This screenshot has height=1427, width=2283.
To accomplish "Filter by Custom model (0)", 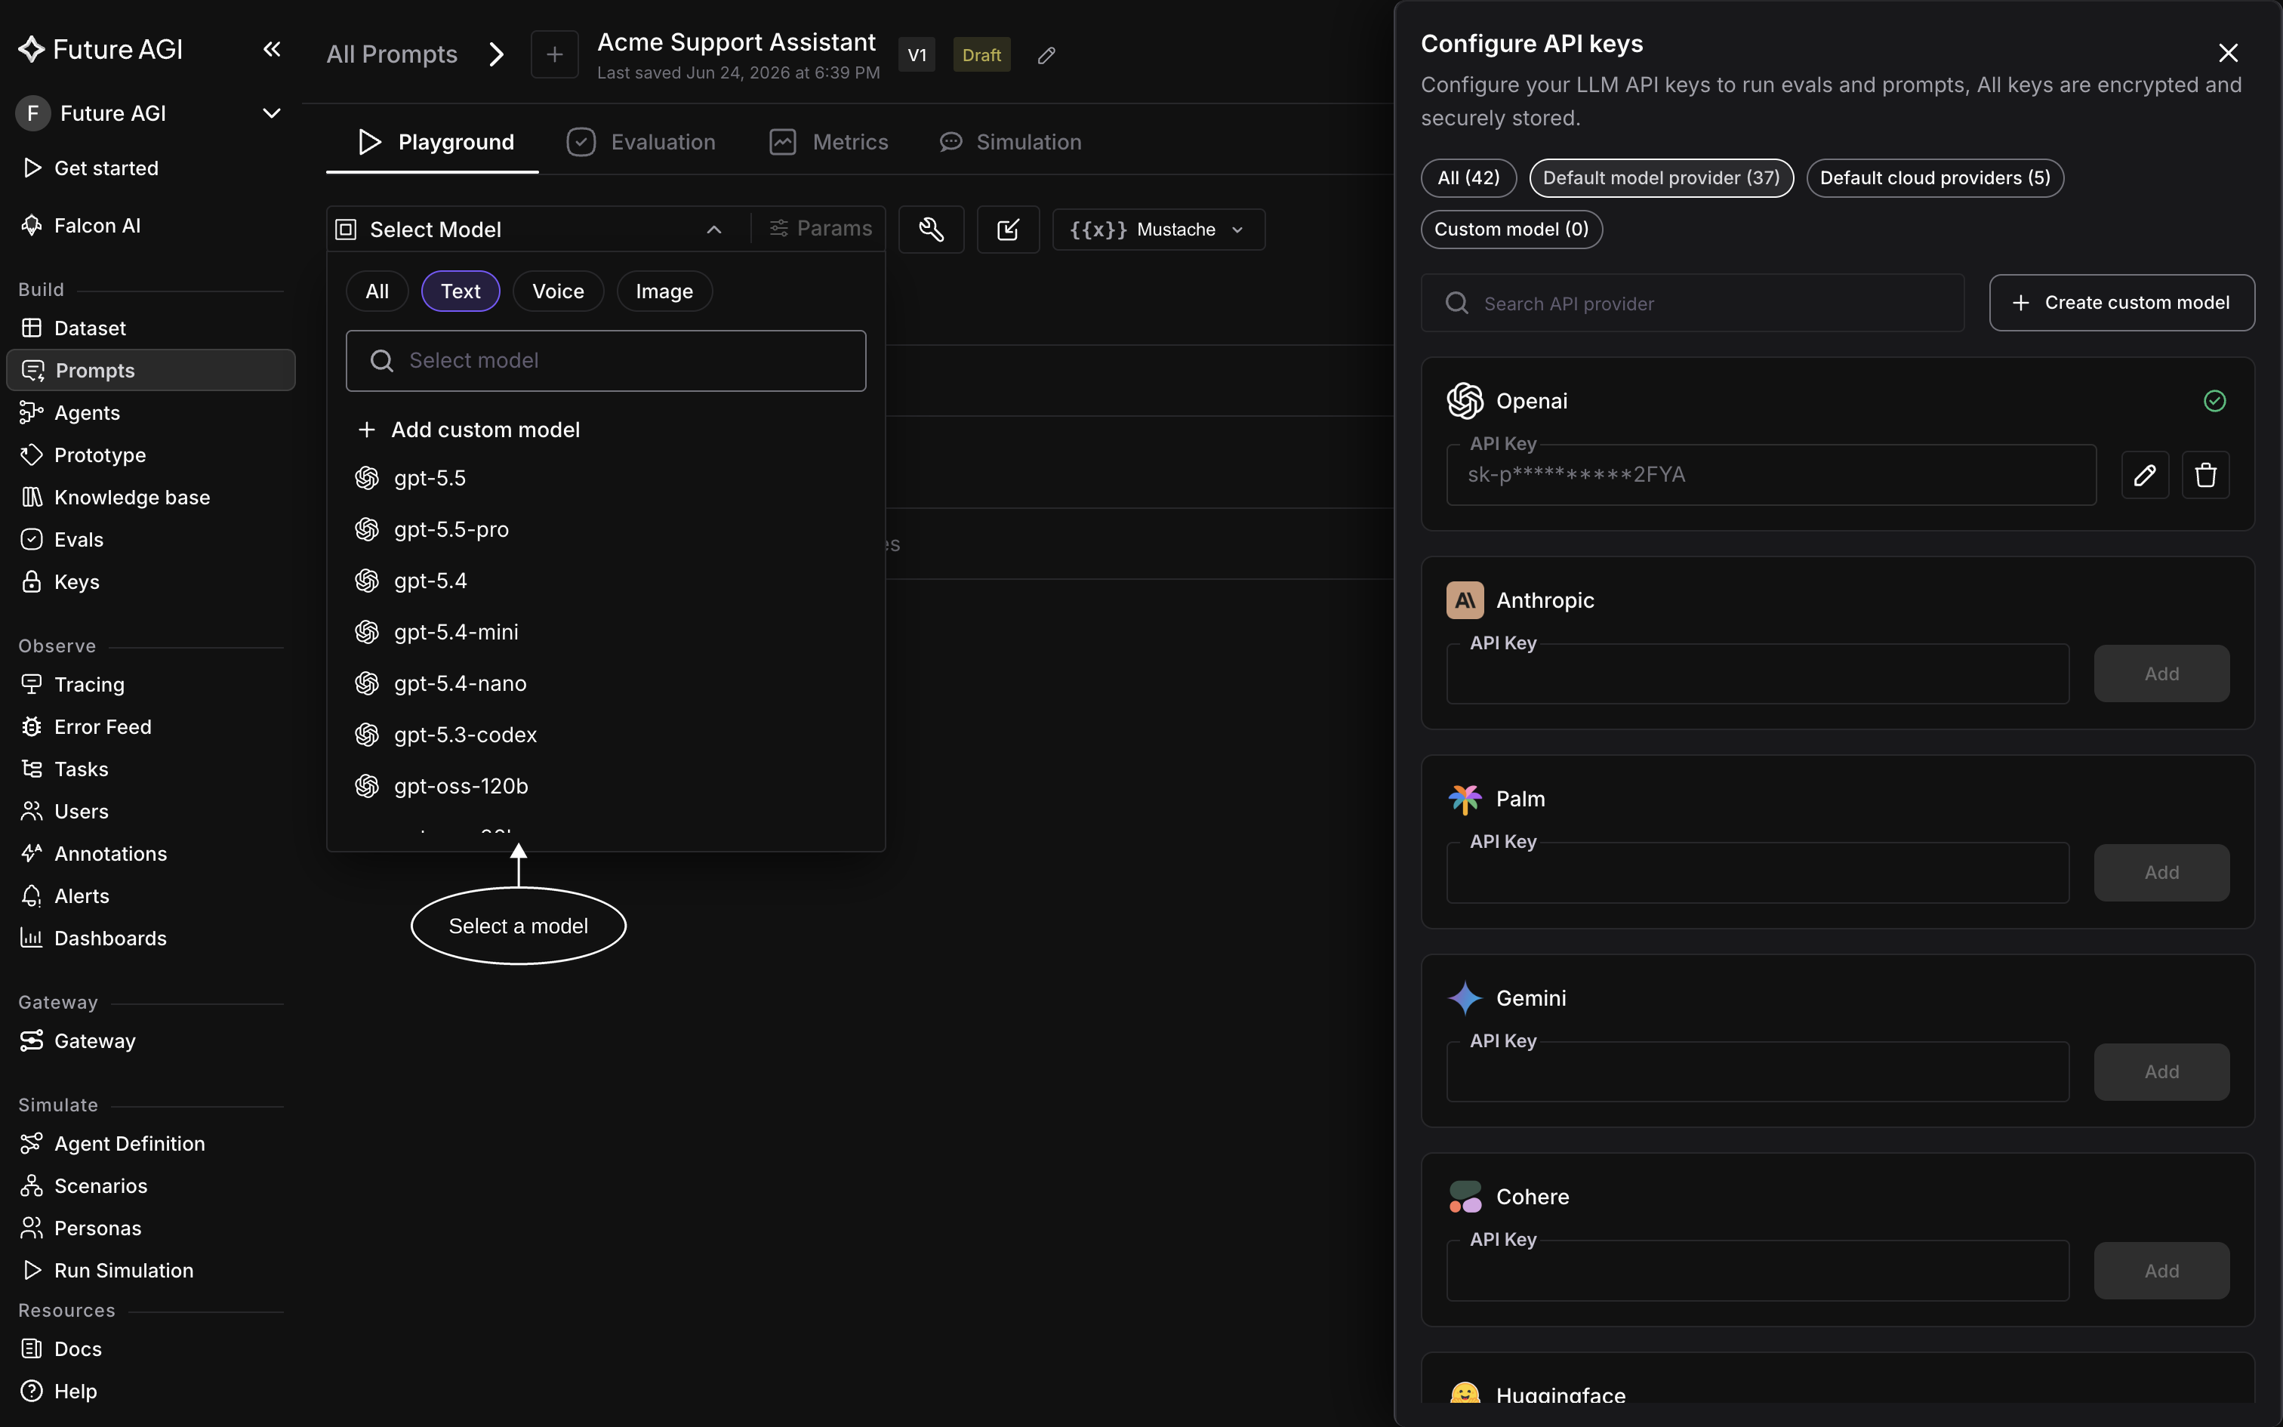I will click(x=1511, y=230).
